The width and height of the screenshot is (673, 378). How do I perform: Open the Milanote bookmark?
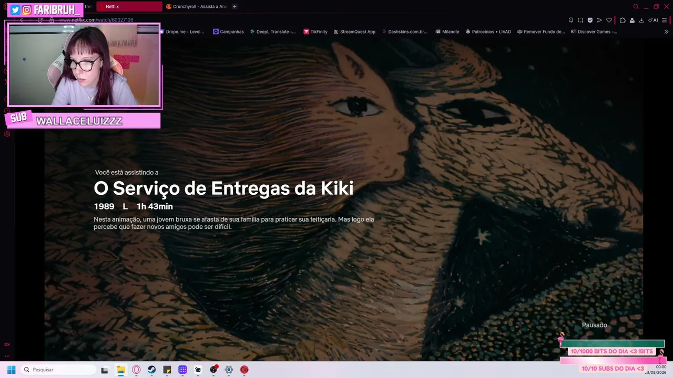(x=447, y=31)
